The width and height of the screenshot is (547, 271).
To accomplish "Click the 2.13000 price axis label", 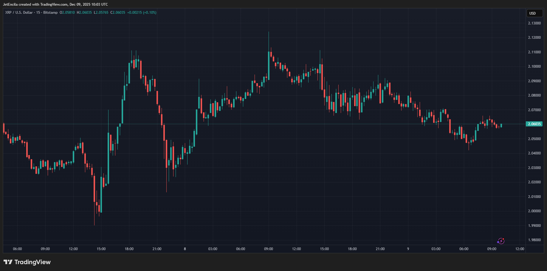I will (x=534, y=23).
